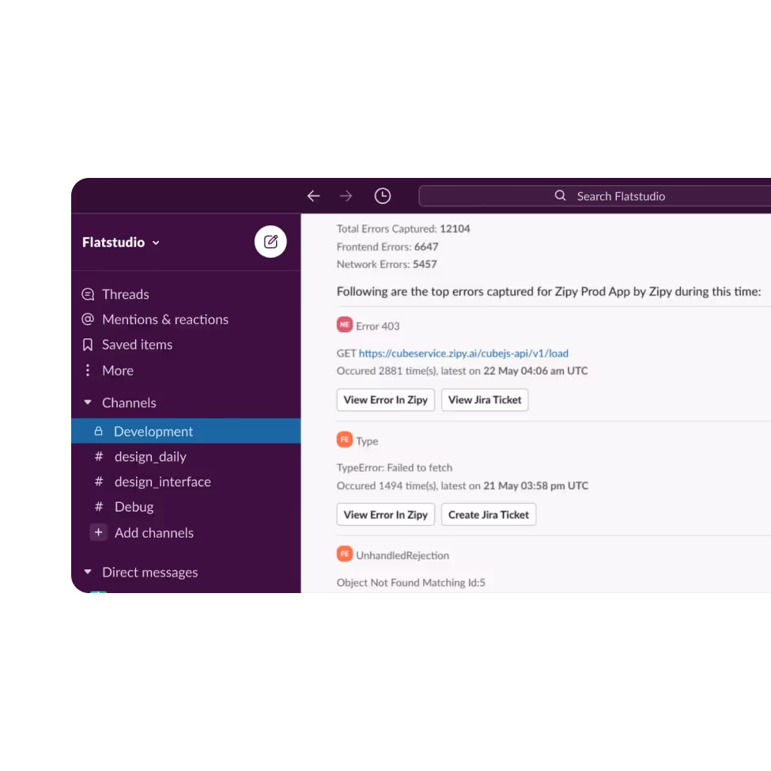Image resolution: width=771 pixels, height=771 pixels.
Task: Click the Frontend Errors: 6647 line
Action: tap(387, 247)
